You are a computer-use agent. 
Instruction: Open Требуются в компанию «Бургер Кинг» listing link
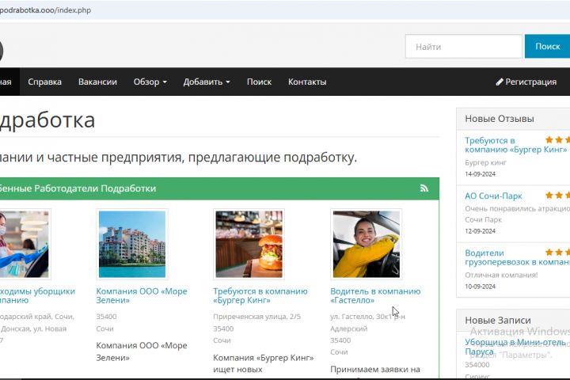(x=260, y=295)
